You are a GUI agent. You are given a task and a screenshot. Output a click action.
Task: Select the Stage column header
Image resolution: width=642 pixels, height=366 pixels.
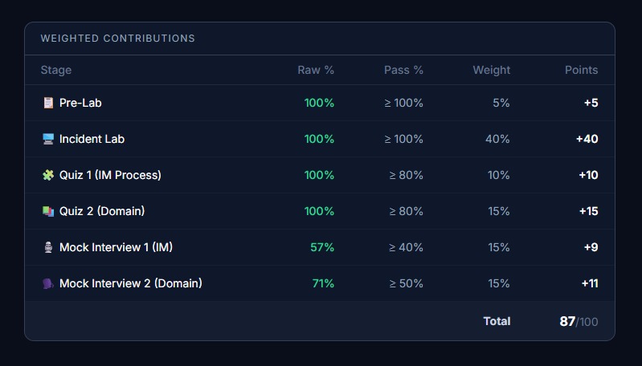(56, 70)
